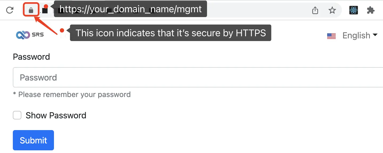Screen dimensions: 383x153
Task: Enable the Show Password checkbox
Action: coord(17,115)
